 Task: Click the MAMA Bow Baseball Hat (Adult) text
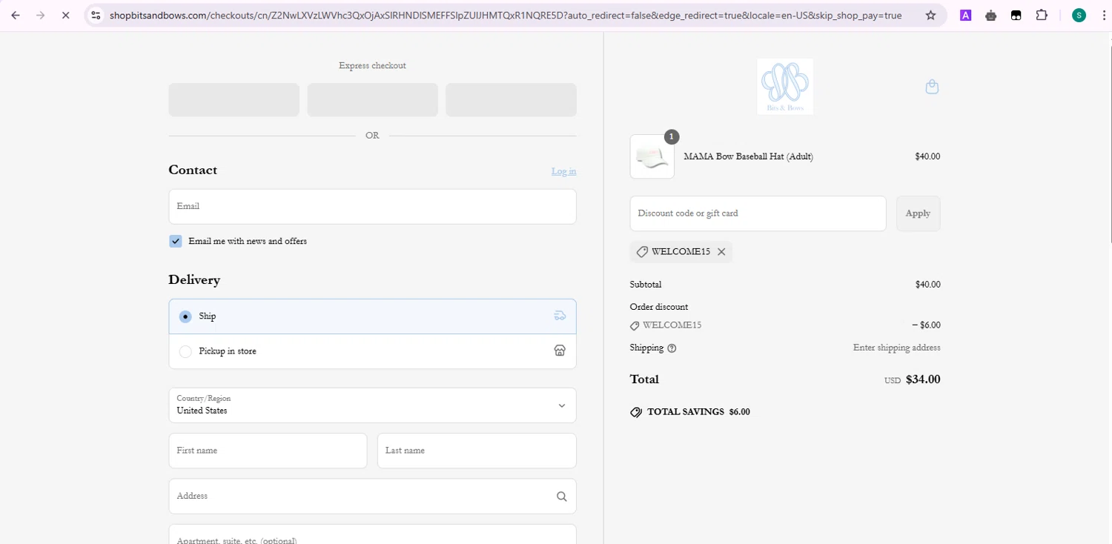(x=748, y=156)
